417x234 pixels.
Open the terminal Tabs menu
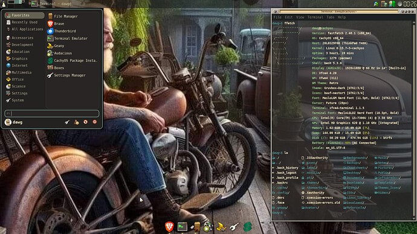click(331, 17)
